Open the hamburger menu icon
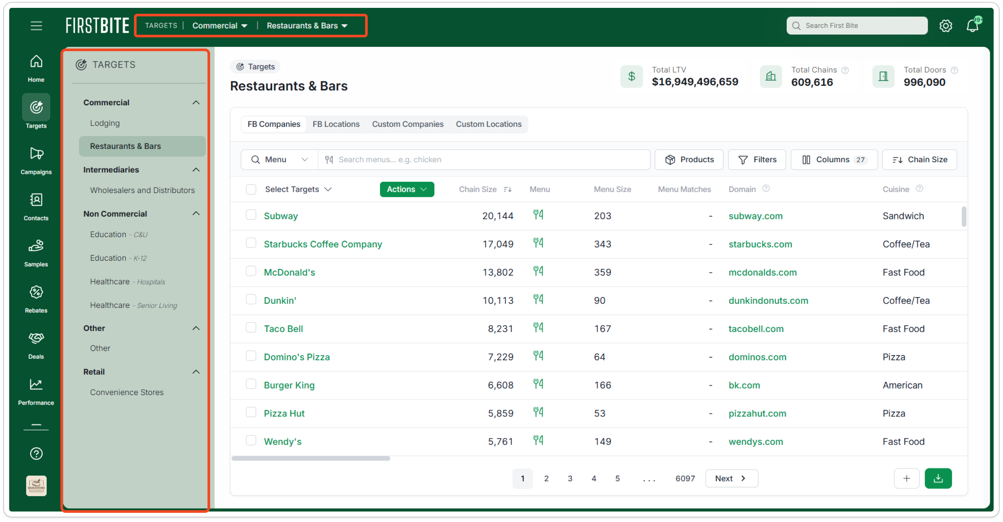 coord(36,26)
